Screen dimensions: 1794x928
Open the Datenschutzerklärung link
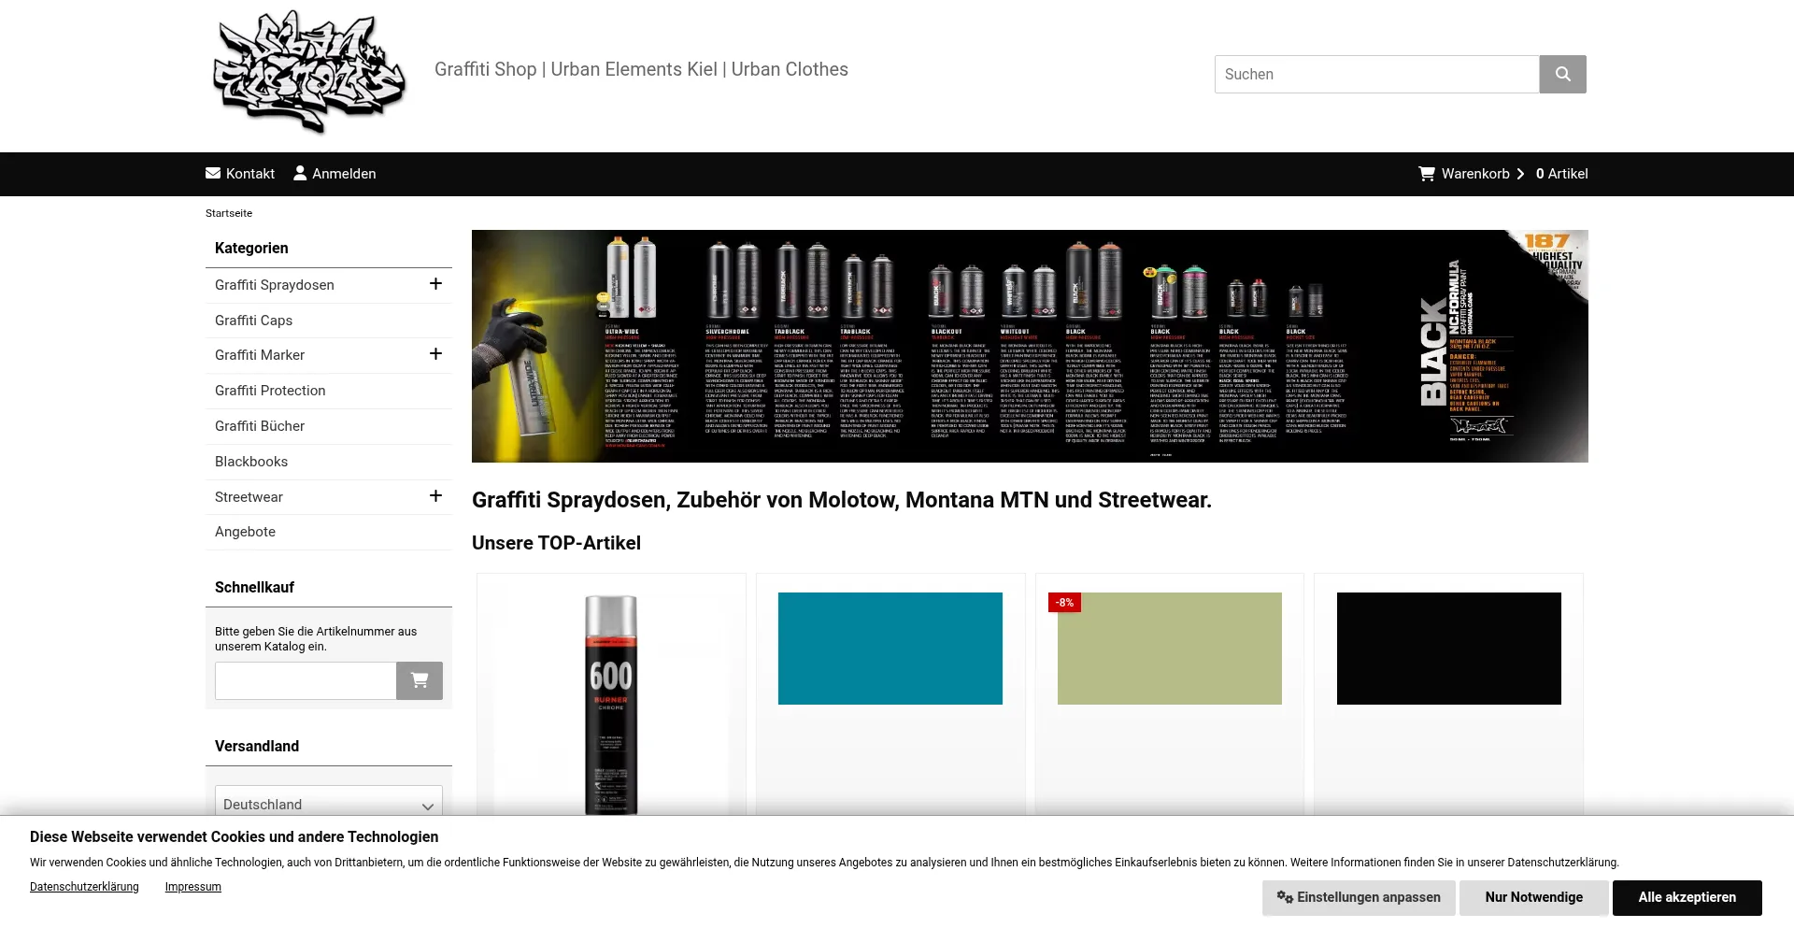tap(84, 887)
